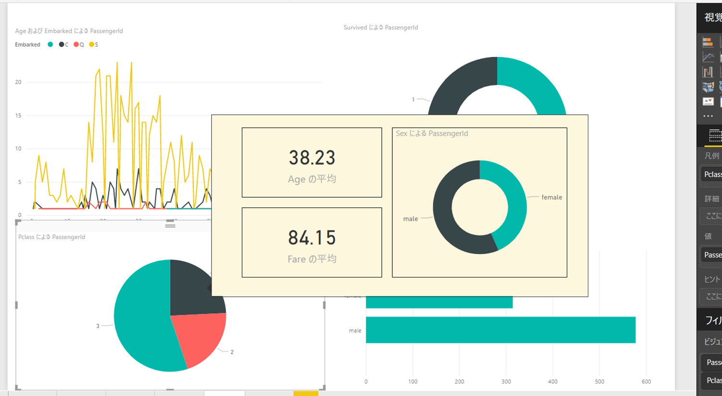The height and width of the screenshot is (396, 722).
Task: Select the KPI visualization icon
Action: (x=708, y=101)
